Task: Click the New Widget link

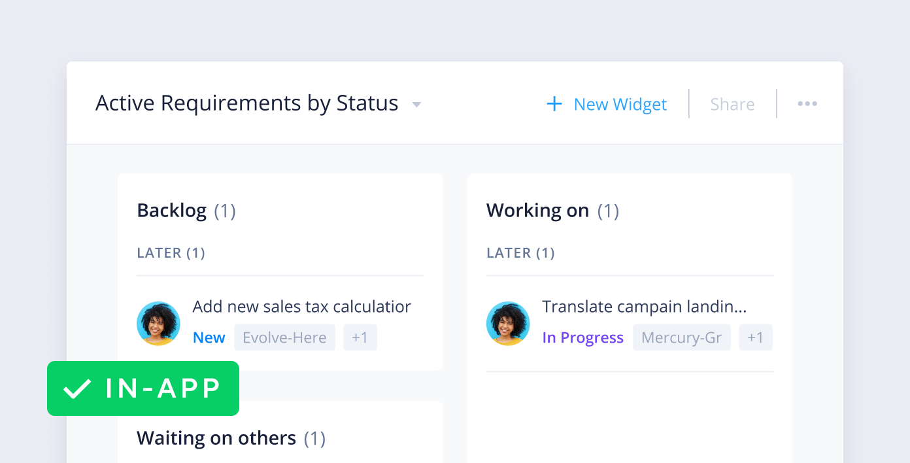Action: click(620, 104)
